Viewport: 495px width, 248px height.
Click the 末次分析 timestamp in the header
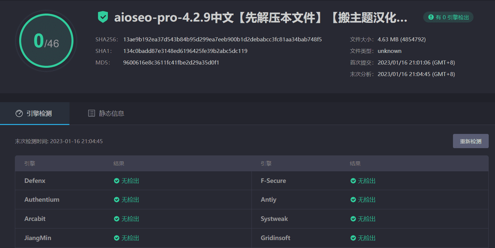coord(416,74)
